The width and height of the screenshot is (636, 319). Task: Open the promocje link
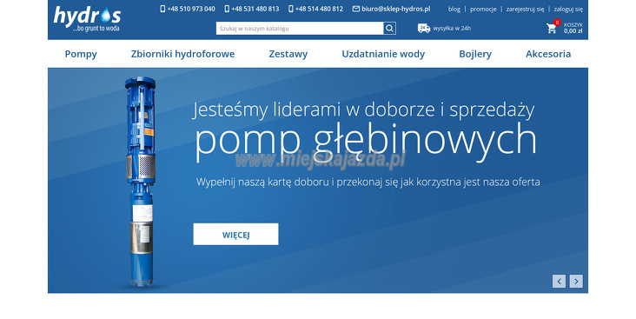[x=483, y=9]
